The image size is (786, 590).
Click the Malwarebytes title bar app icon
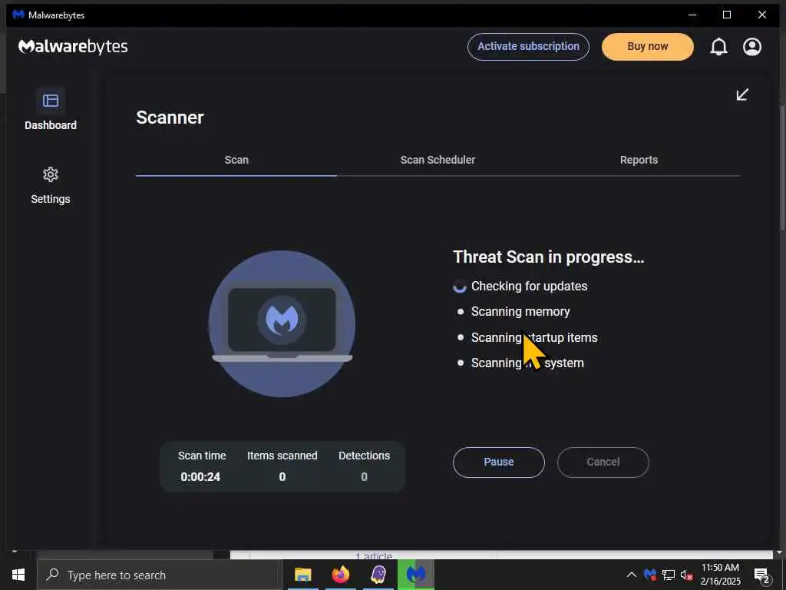(18, 15)
